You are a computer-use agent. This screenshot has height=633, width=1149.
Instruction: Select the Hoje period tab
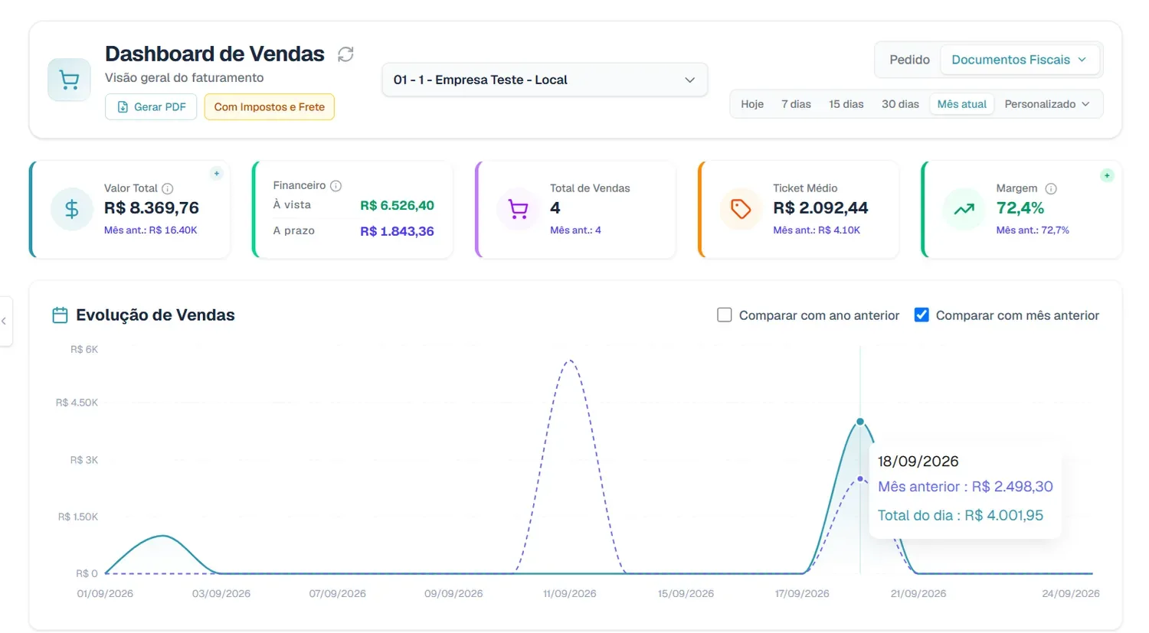(752, 104)
